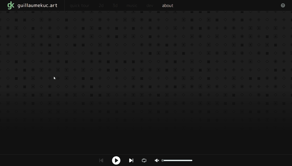Skip to next track
Viewport: 292px width, 166px height.
(x=131, y=160)
